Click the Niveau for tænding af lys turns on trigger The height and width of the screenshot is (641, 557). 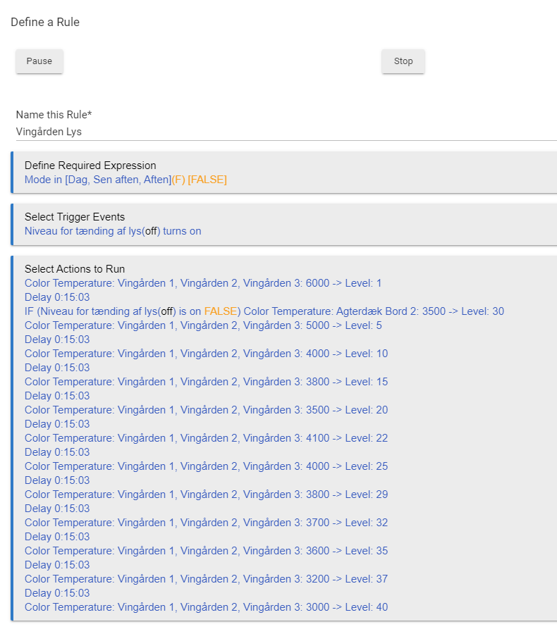click(113, 231)
